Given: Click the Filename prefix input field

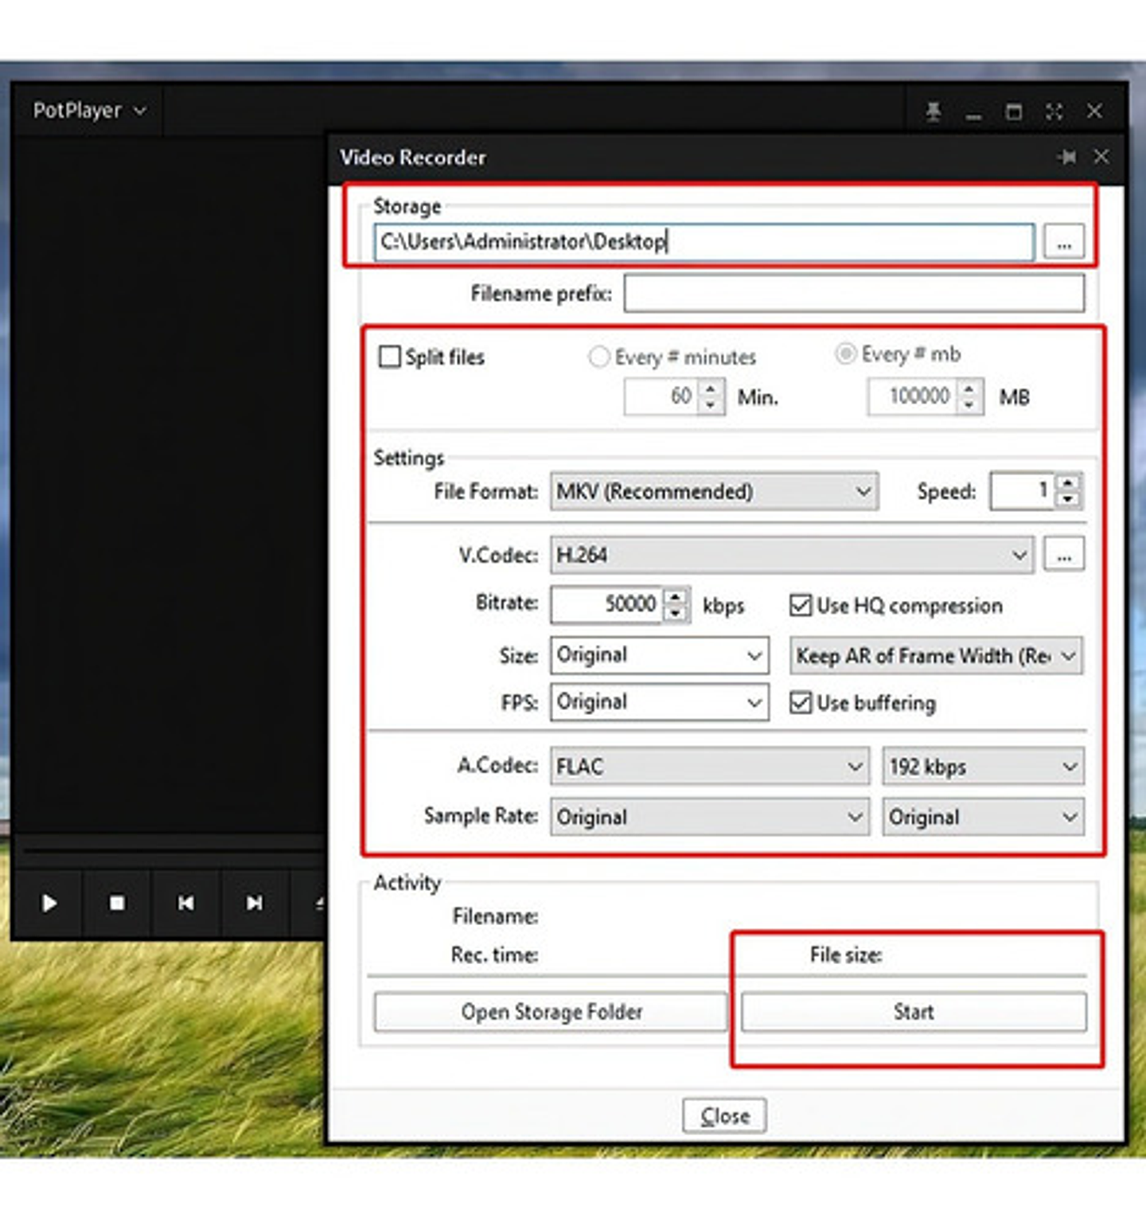Looking at the screenshot, I should pyautogui.click(x=856, y=293).
